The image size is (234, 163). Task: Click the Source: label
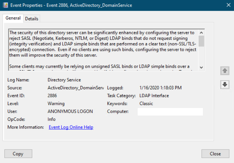click(15, 88)
